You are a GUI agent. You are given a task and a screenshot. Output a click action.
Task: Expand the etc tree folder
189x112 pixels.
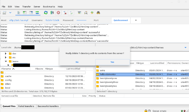pos(6,57)
